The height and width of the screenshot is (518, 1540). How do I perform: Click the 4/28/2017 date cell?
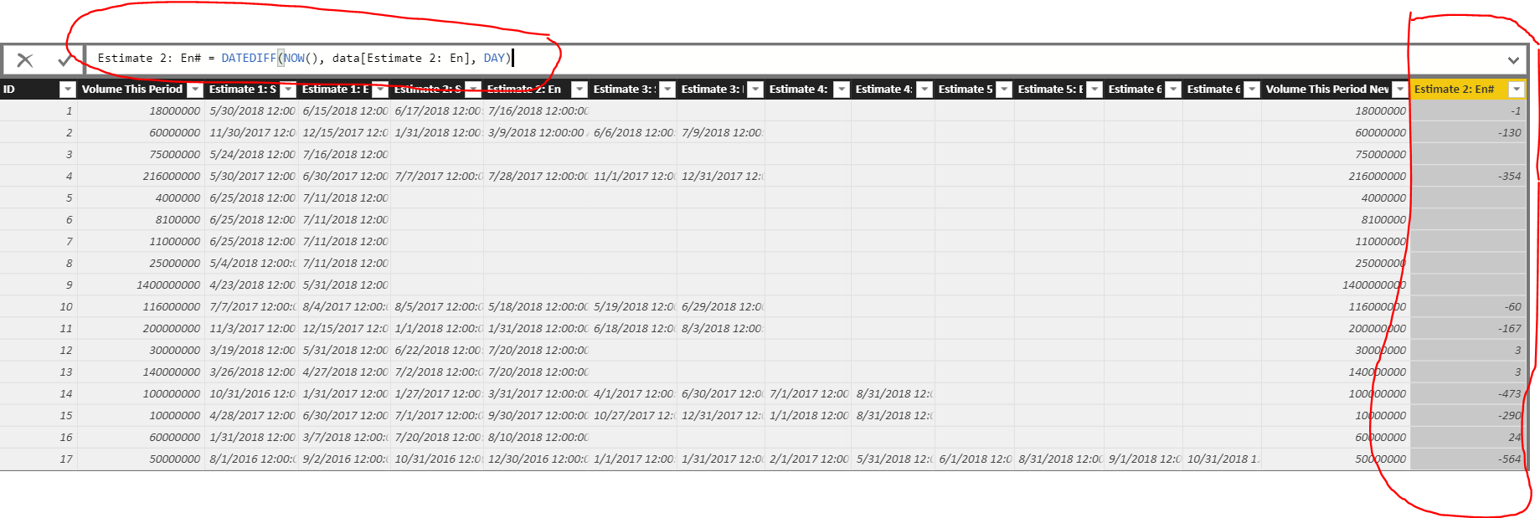251,416
